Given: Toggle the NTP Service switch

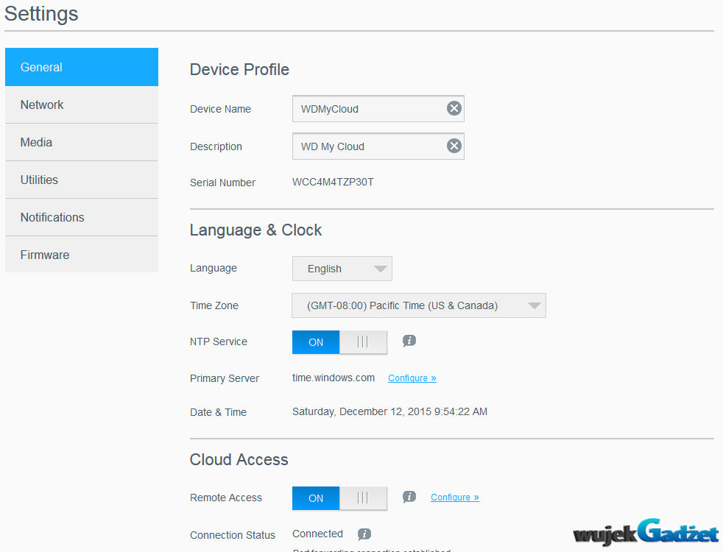Looking at the screenshot, I should point(339,342).
